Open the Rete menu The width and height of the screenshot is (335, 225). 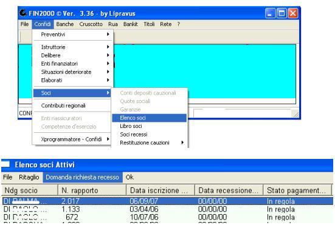pos(166,24)
